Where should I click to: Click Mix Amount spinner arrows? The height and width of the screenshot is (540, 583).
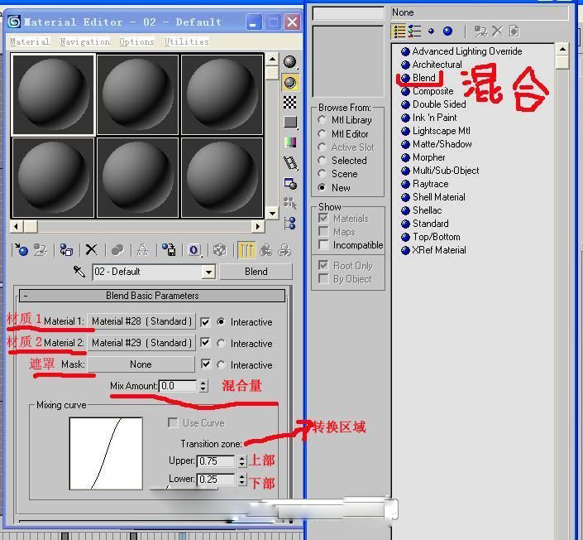pyautogui.click(x=203, y=386)
